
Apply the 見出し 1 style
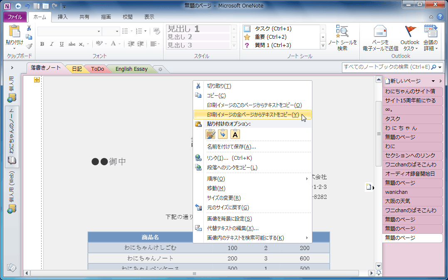tap(198, 29)
